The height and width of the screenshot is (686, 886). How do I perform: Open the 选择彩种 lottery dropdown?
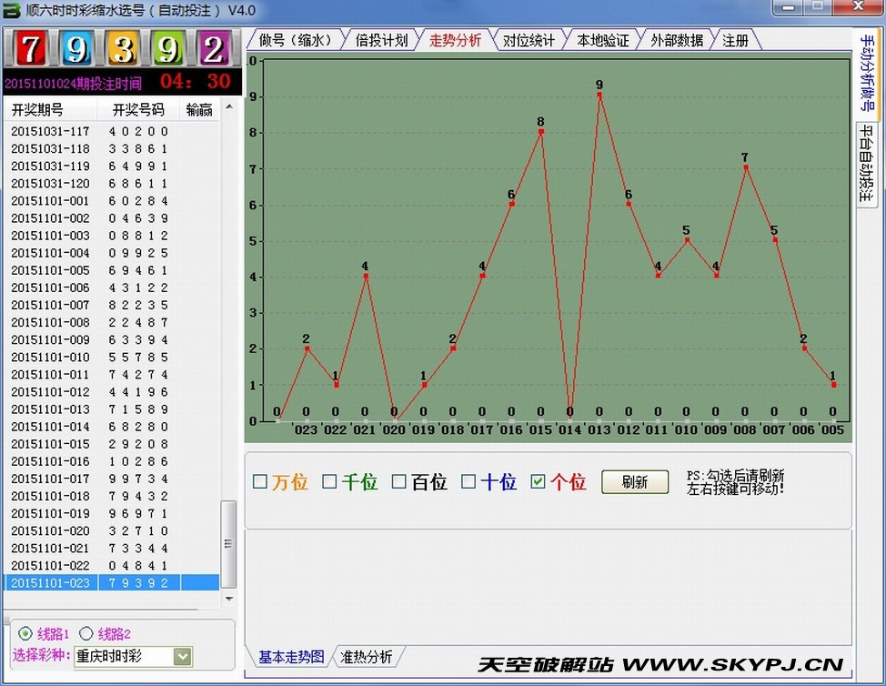coord(183,656)
